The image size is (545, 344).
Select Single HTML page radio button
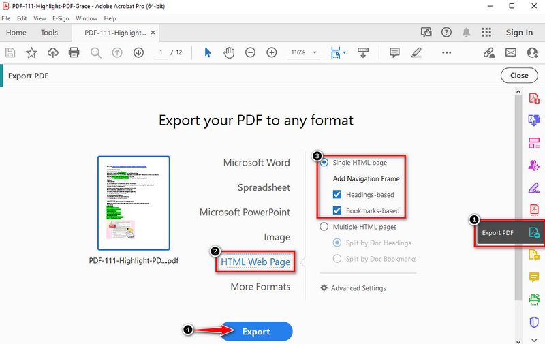(x=324, y=163)
